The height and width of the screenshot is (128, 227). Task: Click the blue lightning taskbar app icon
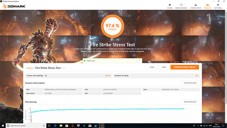[84, 126]
